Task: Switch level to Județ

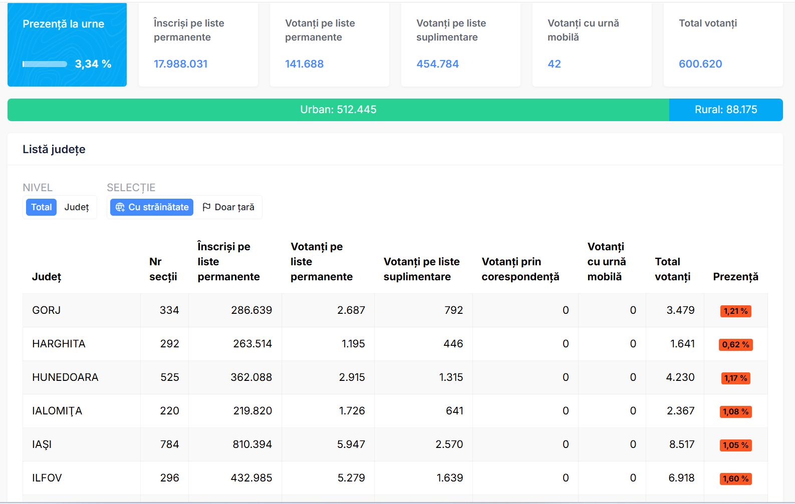Action: pos(77,207)
